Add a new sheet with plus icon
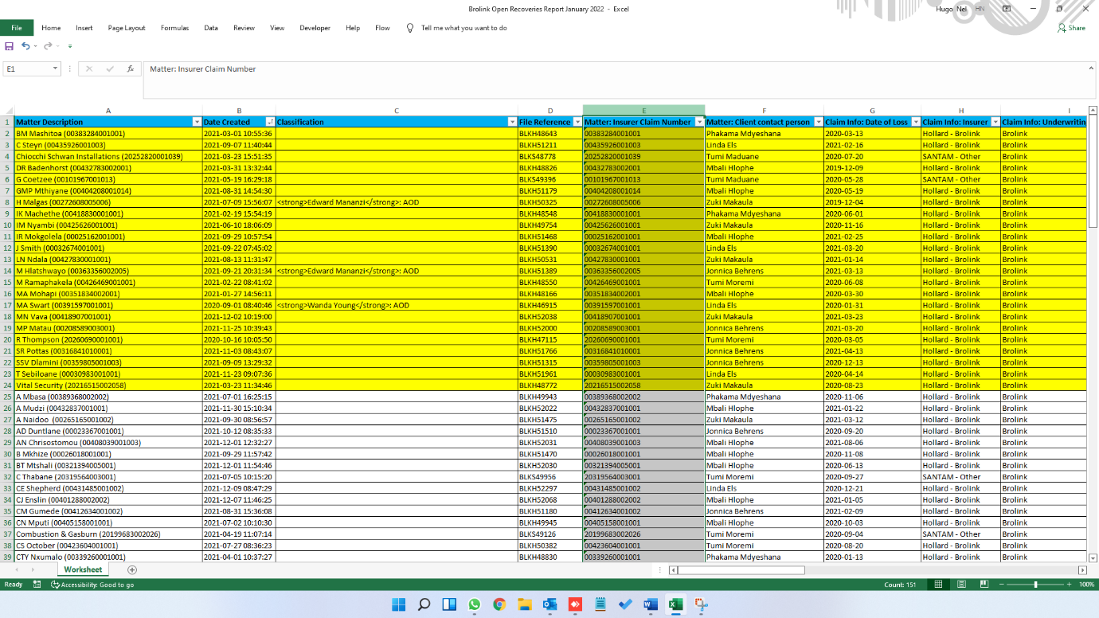The width and height of the screenshot is (1099, 618). point(132,569)
